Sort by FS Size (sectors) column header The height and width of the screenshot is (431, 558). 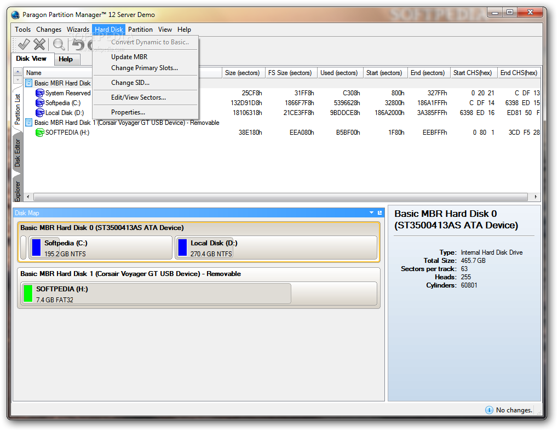pos(290,73)
